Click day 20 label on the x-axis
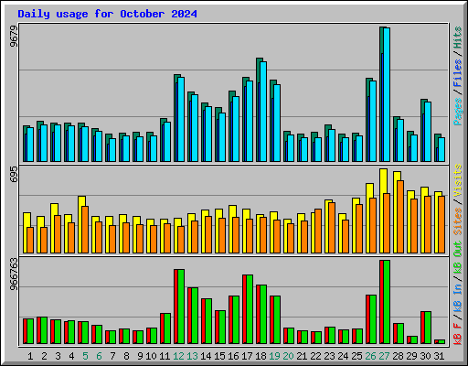The height and width of the screenshot is (366, 468). coord(288,356)
